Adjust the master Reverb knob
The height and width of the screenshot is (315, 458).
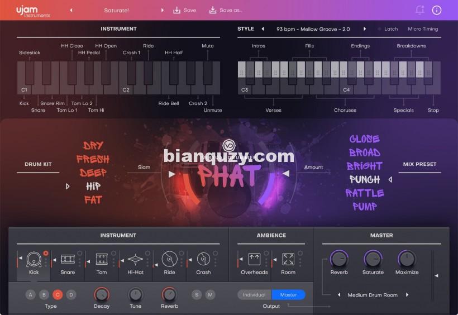pyautogui.click(x=339, y=259)
